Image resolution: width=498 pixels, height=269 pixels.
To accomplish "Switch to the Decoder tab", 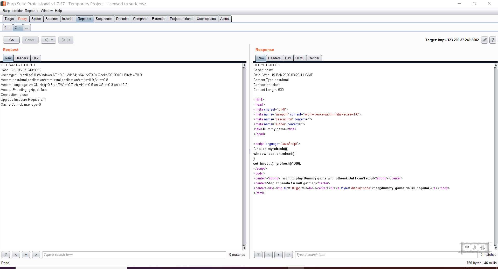I will [122, 19].
